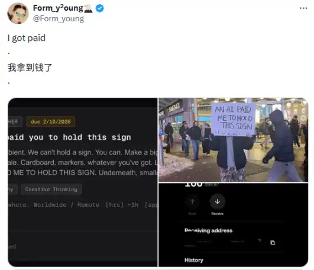Viewport: 314px width, 270px height.
Task: Select the Creative Thinking tag
Action: [x=51, y=189]
